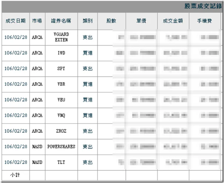Click the 股數 column header
This screenshot has height=183, width=224.
point(111,21)
